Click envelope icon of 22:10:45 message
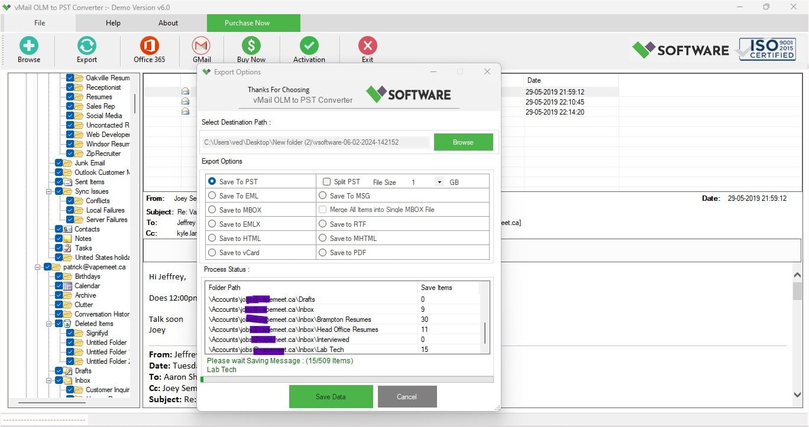Viewport: 809px width, 427px height. (x=185, y=102)
